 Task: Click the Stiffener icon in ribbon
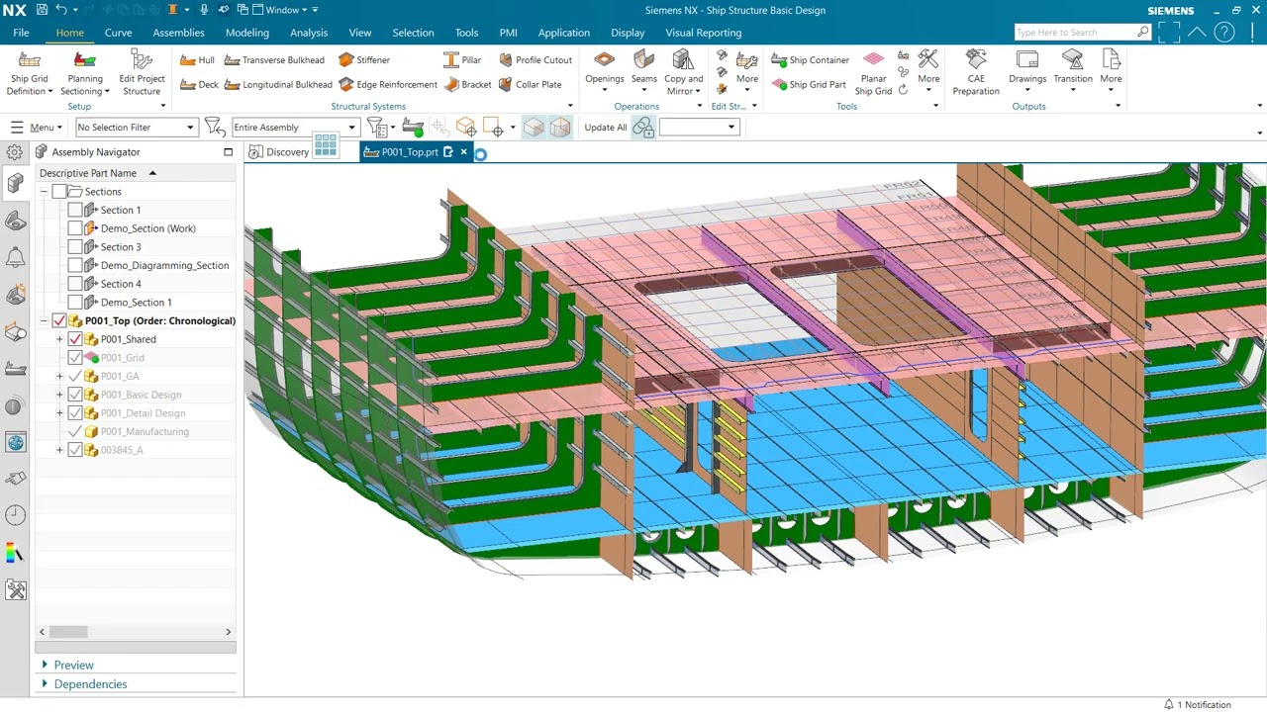coord(346,60)
